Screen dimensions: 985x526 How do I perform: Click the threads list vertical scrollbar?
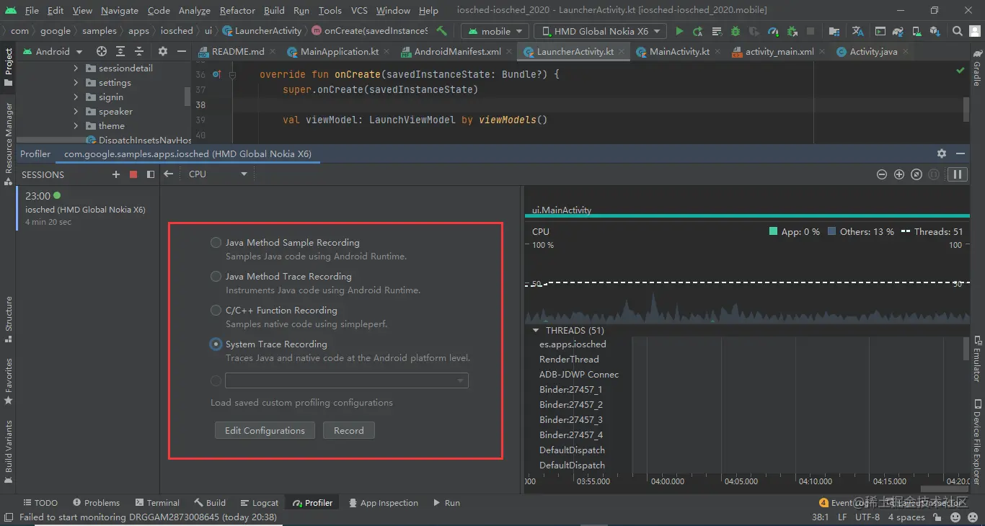tap(966, 349)
